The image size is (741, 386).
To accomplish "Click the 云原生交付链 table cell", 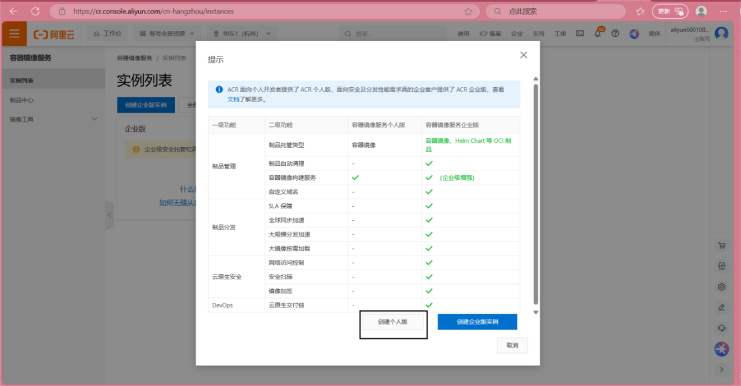I will click(306, 305).
